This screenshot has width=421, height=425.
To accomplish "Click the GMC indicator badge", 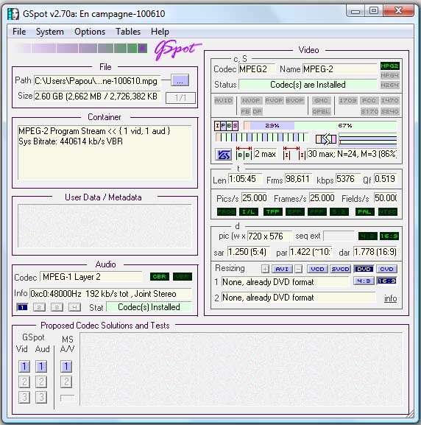I will click(321, 101).
